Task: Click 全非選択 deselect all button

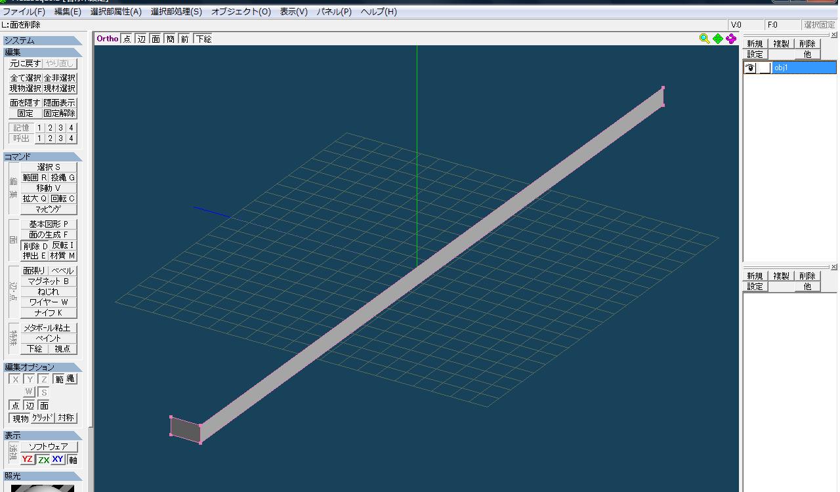Action: pyautogui.click(x=60, y=78)
